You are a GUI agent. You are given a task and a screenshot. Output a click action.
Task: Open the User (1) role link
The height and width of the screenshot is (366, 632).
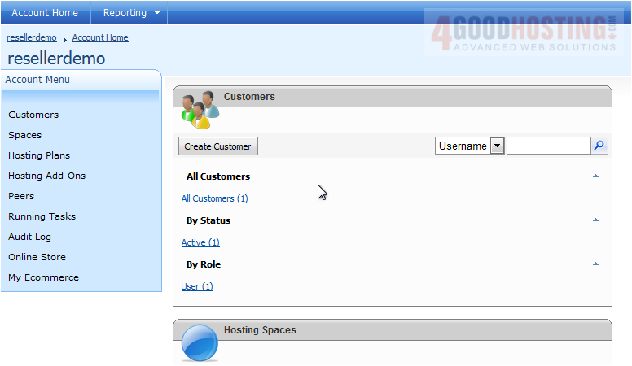tap(197, 286)
